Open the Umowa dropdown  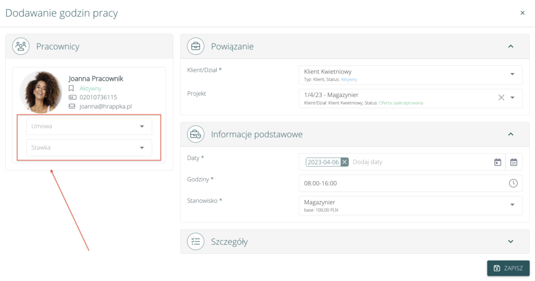[142, 126]
